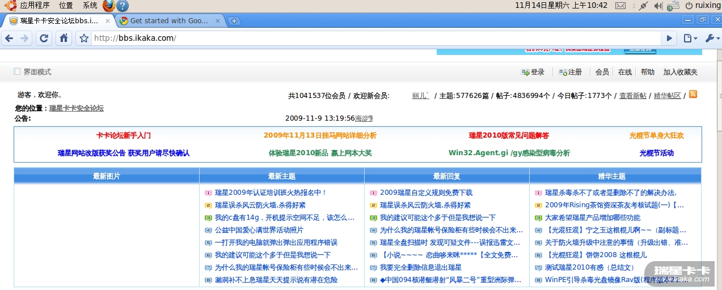Viewport: 722px width, 290px height.
Task: Toggle the 界面模式 checkbox
Action: pos(17,71)
